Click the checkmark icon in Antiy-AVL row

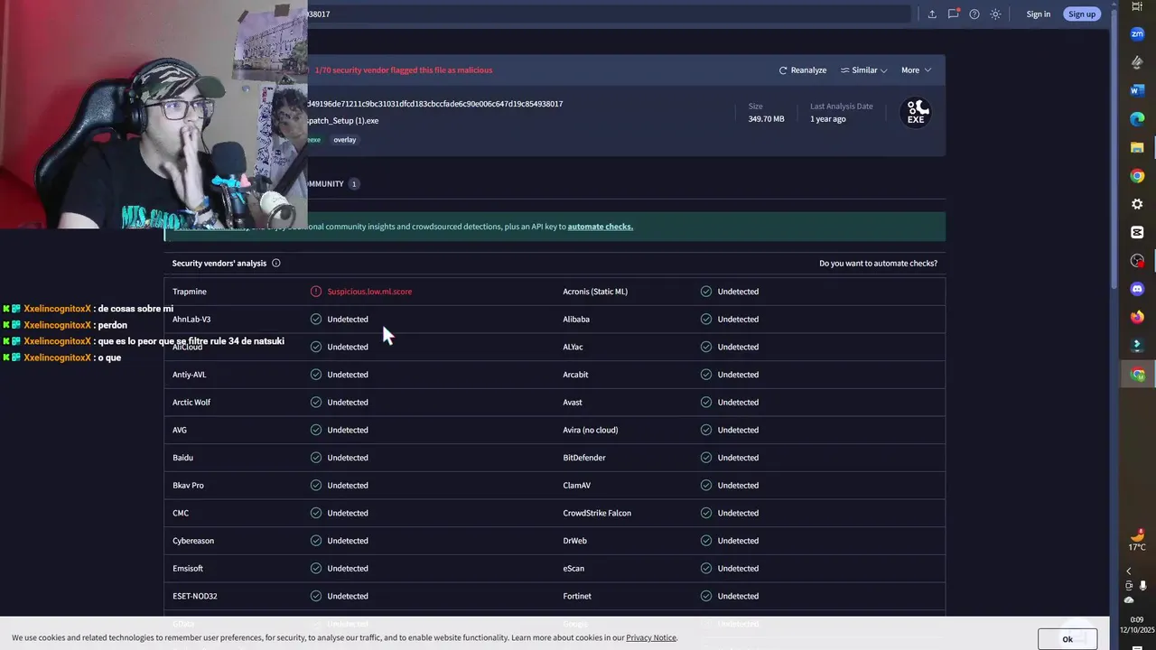316,375
